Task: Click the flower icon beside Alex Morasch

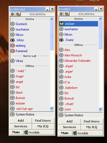Action: (61, 55)
